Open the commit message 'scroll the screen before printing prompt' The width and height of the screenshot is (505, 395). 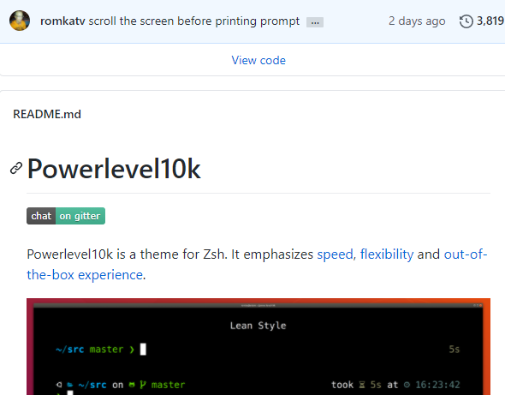point(194,21)
